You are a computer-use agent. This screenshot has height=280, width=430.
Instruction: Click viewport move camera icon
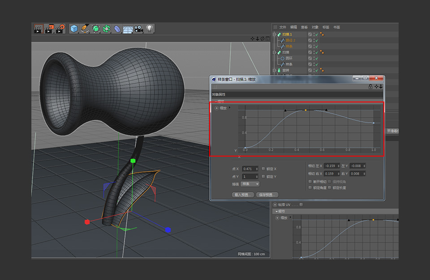(253, 38)
